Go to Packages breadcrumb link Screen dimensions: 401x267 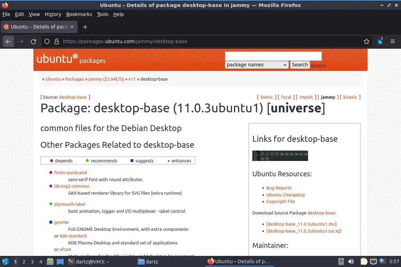[x=75, y=79]
